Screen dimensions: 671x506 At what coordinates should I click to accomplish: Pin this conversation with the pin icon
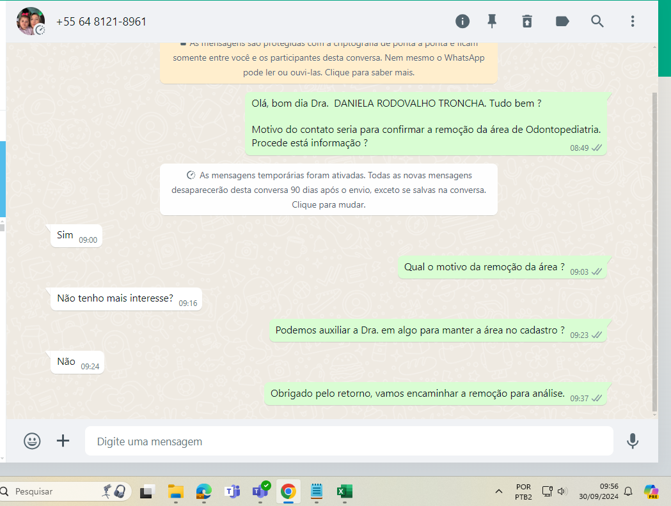[492, 21]
